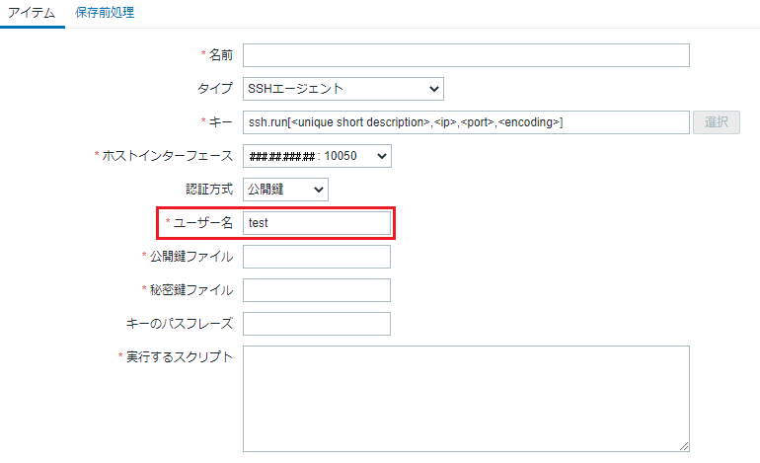The width and height of the screenshot is (760, 463).
Task: Click the ホストインターフェース label text
Action: 168,156
